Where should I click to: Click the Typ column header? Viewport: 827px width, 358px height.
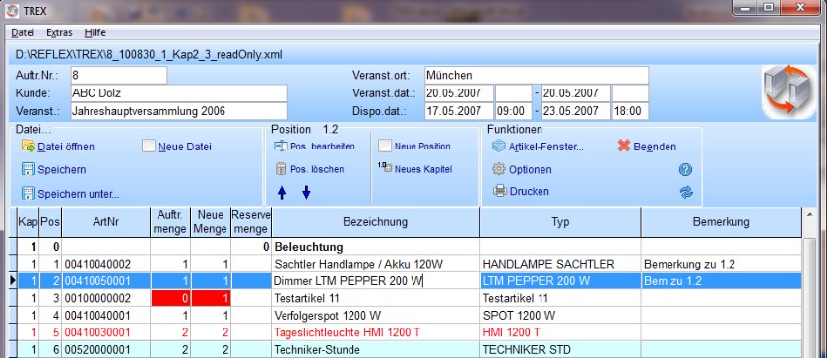(560, 222)
